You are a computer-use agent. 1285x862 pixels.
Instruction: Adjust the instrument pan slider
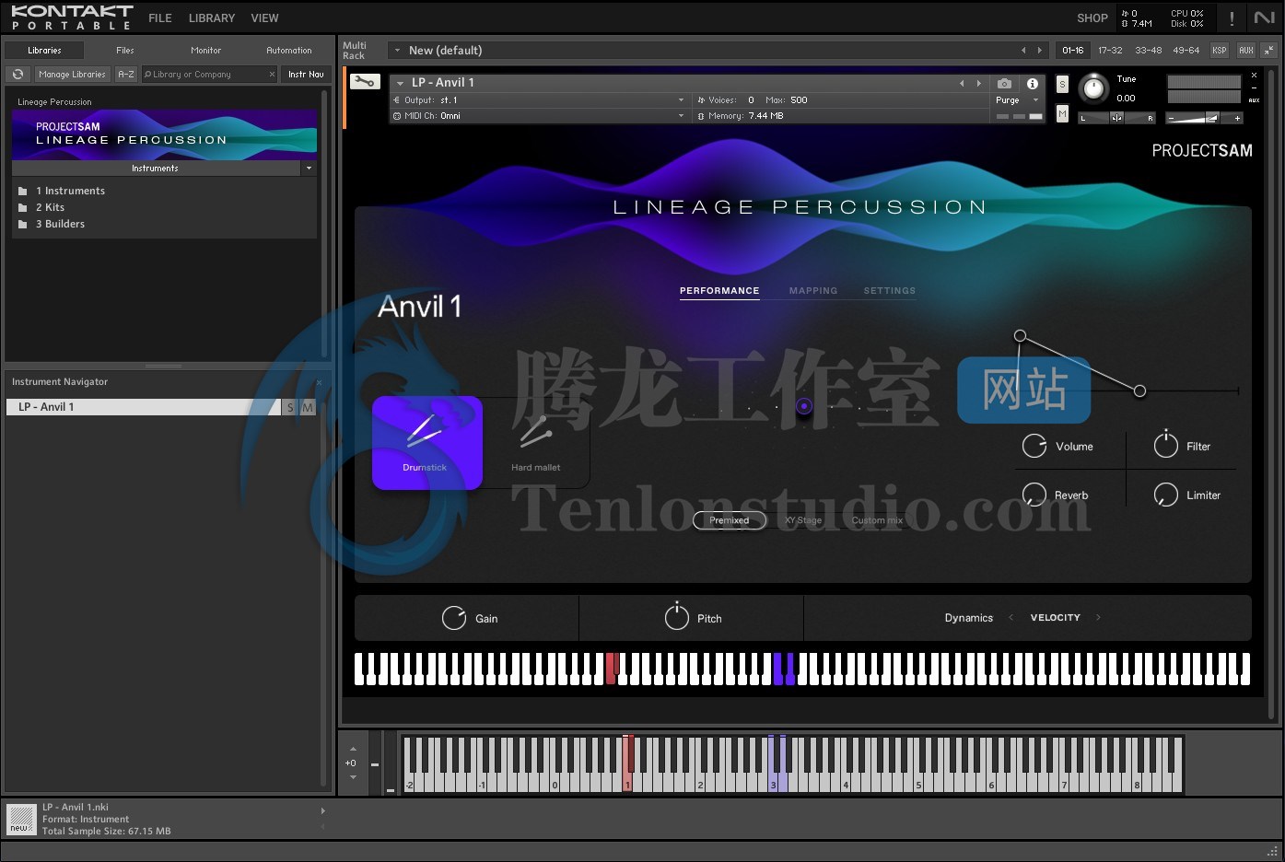(1116, 118)
